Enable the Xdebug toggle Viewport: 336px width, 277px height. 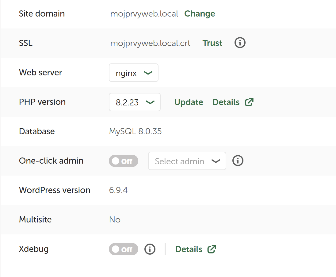(124, 249)
